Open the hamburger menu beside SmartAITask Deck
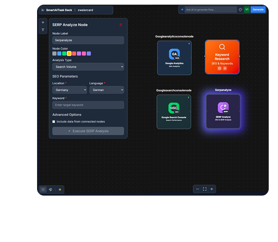The image size is (278, 242). [43, 10]
